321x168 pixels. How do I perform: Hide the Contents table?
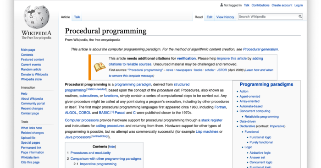tap(112, 147)
